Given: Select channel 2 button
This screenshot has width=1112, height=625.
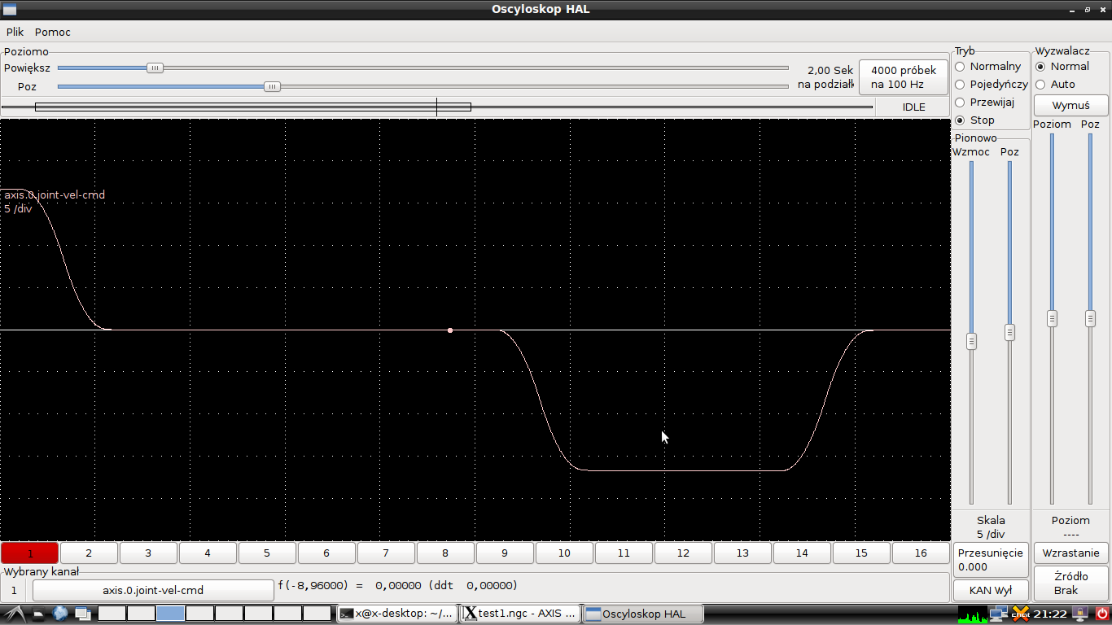Looking at the screenshot, I should [x=89, y=553].
